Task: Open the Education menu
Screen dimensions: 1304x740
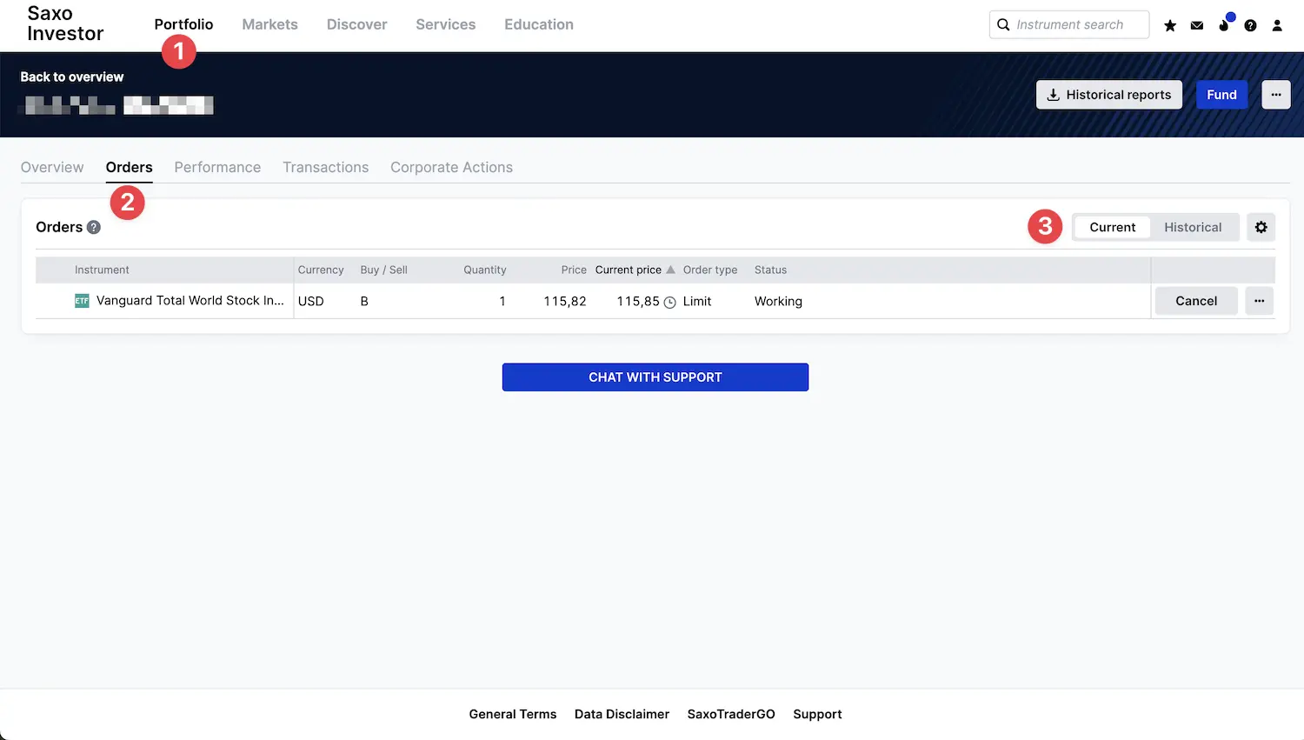Action: (x=539, y=24)
